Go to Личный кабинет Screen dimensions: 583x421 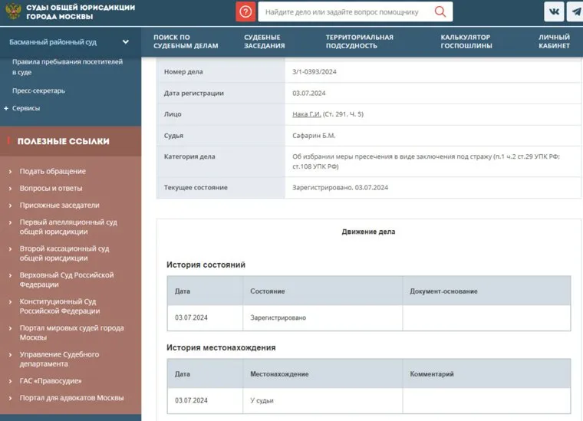(x=554, y=41)
